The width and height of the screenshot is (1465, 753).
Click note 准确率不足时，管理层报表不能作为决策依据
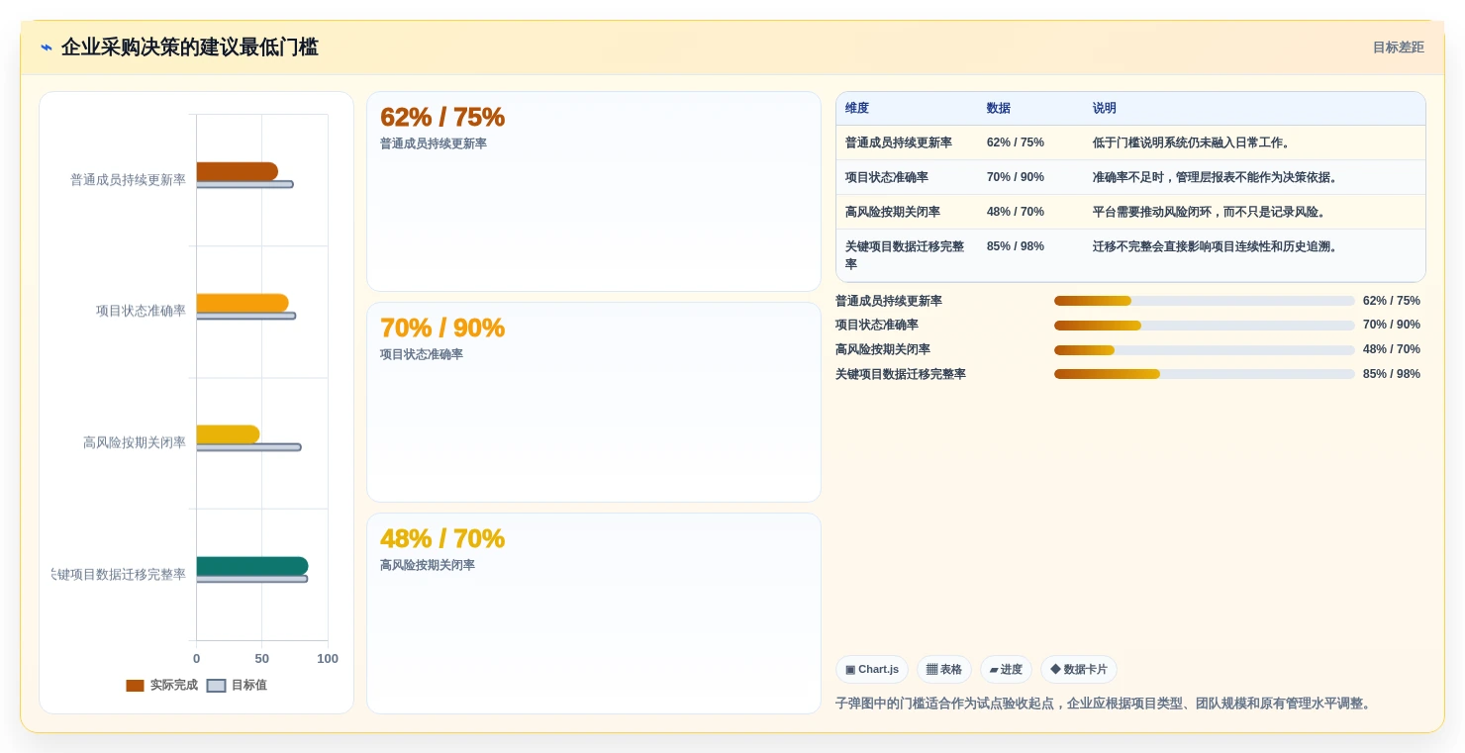click(1216, 177)
